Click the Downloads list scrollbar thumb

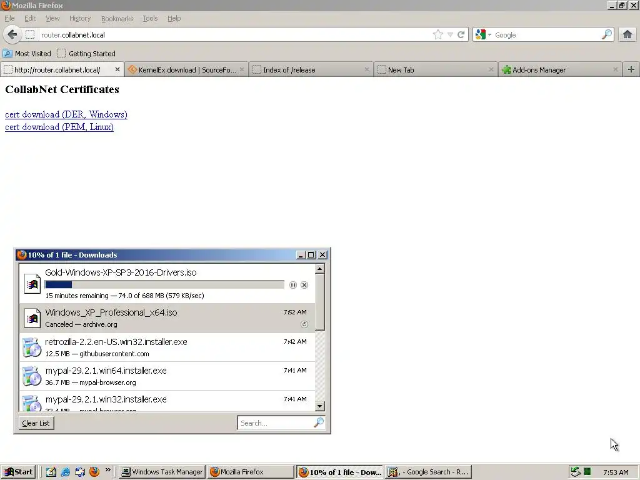319,302
